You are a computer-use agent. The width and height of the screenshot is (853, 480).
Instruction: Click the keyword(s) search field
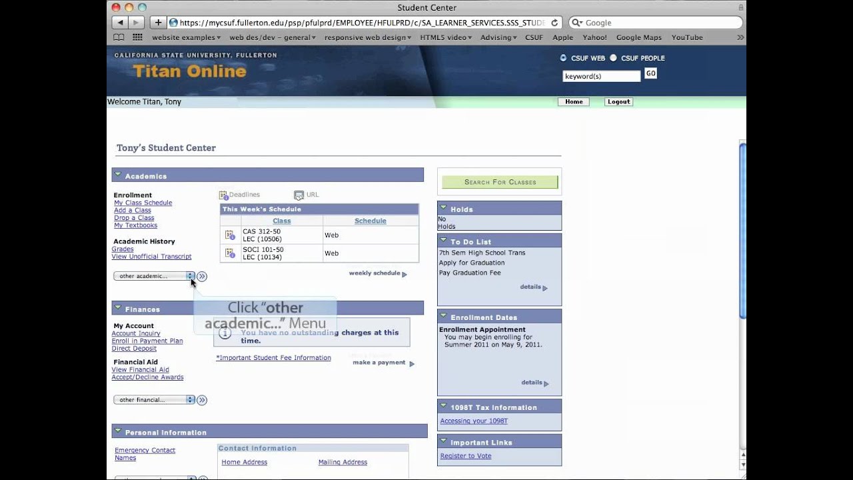pyautogui.click(x=601, y=76)
